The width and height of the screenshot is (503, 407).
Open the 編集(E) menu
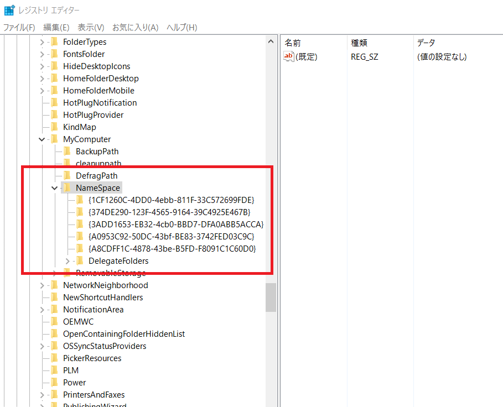point(56,28)
